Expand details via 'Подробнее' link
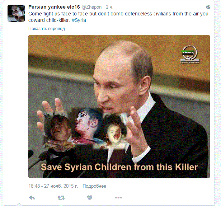 click(94, 186)
